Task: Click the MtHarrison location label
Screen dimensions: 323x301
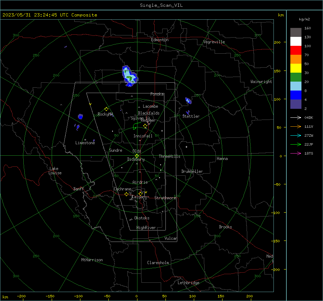Action: pyautogui.click(x=92, y=260)
